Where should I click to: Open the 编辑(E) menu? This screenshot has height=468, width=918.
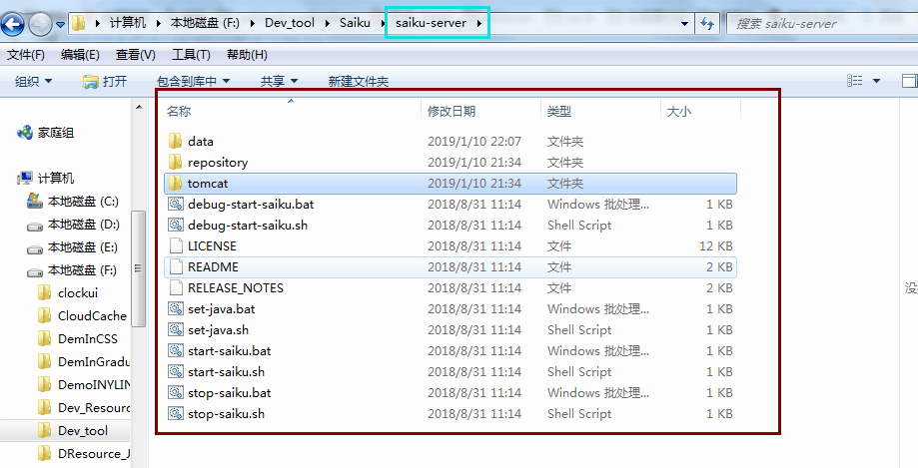coord(80,55)
